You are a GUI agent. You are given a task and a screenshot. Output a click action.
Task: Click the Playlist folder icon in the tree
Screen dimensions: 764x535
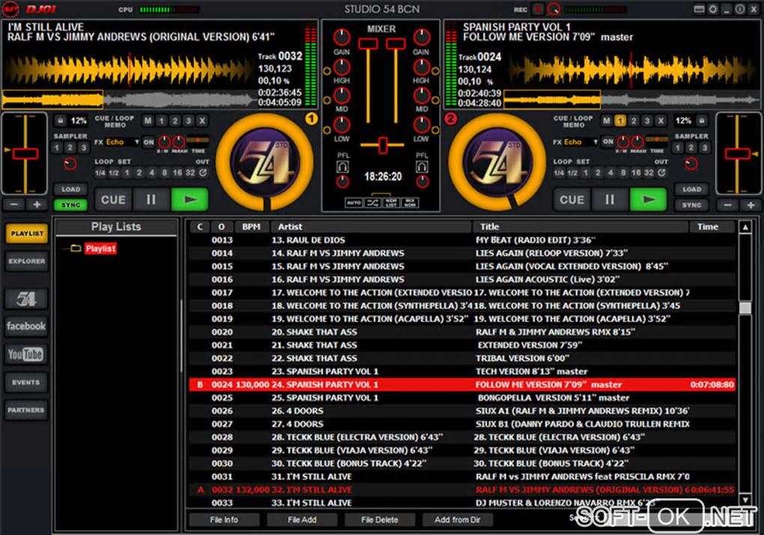click(76, 249)
